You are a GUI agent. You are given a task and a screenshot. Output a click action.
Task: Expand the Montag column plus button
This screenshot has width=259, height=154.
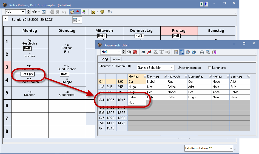(145, 76)
